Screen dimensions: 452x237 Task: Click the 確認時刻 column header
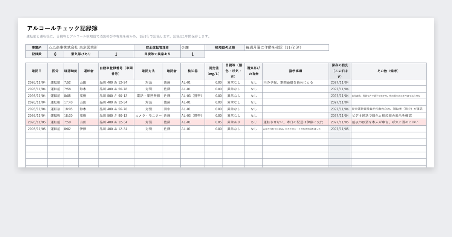tap(71, 71)
